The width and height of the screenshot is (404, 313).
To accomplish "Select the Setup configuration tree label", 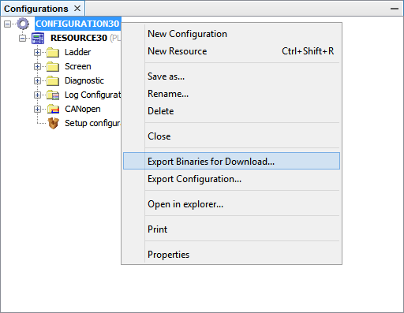I will (93, 123).
